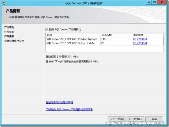Open KB 2793634 link for Product Update row
Image resolution: width=169 pixels, height=127 pixels.
tap(140, 39)
